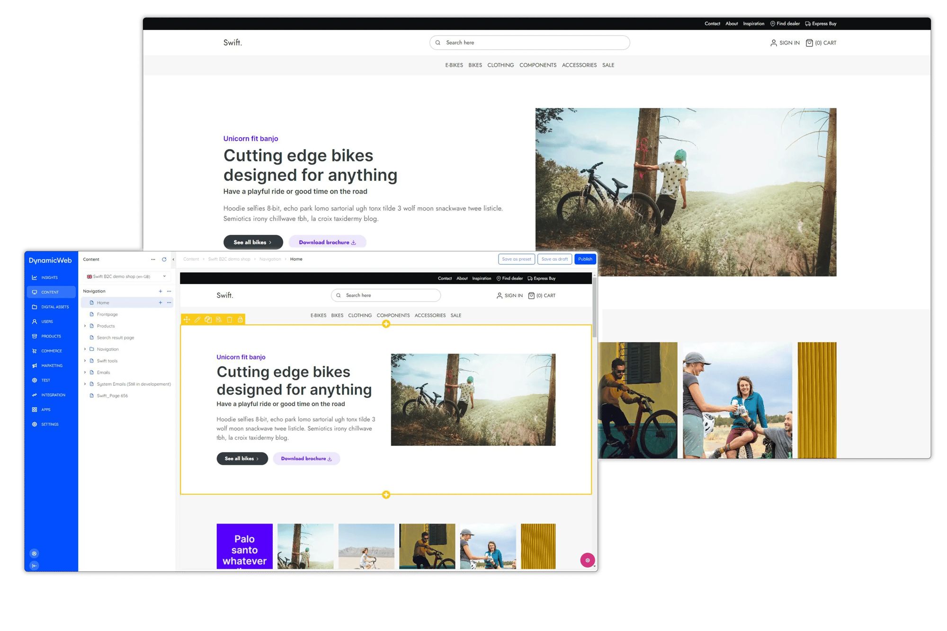Select the move block tool on the highlighted row
Image resolution: width=947 pixels, height=631 pixels.
187,320
